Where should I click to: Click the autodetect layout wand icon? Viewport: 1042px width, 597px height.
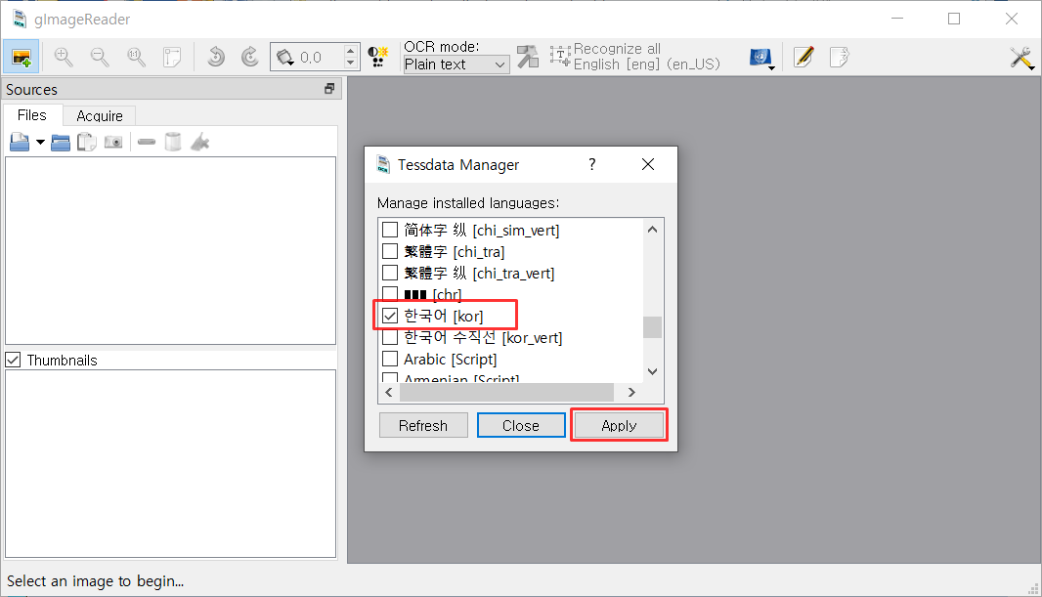tap(528, 57)
